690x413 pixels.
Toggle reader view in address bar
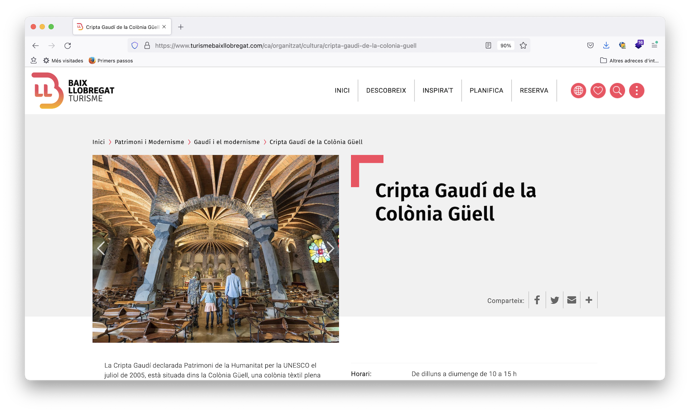coord(488,46)
